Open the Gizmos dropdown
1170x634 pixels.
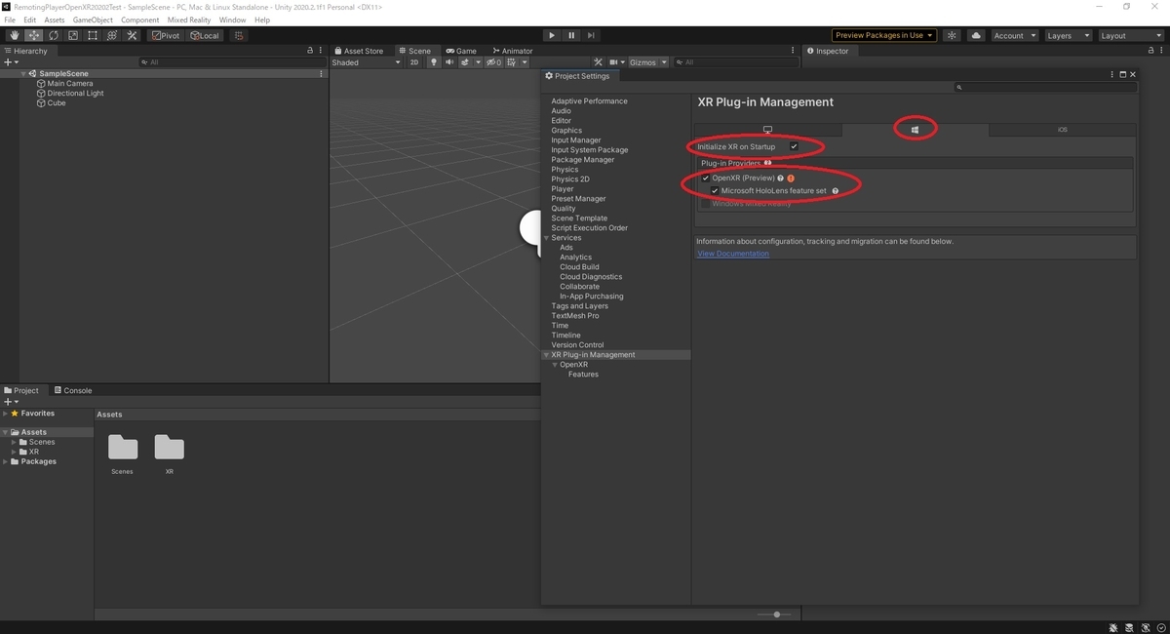pyautogui.click(x=648, y=62)
